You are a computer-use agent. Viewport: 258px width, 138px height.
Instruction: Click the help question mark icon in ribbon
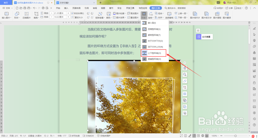click(x=246, y=8)
